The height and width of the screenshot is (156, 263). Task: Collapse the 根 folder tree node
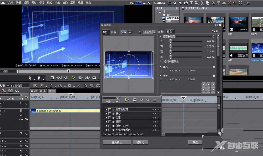tap(156, 12)
